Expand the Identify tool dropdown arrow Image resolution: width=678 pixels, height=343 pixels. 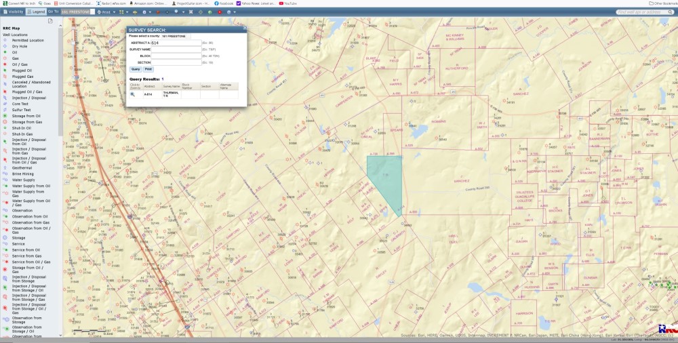click(x=150, y=12)
